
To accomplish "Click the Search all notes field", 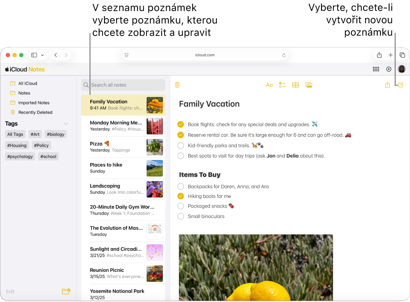I will (x=123, y=85).
